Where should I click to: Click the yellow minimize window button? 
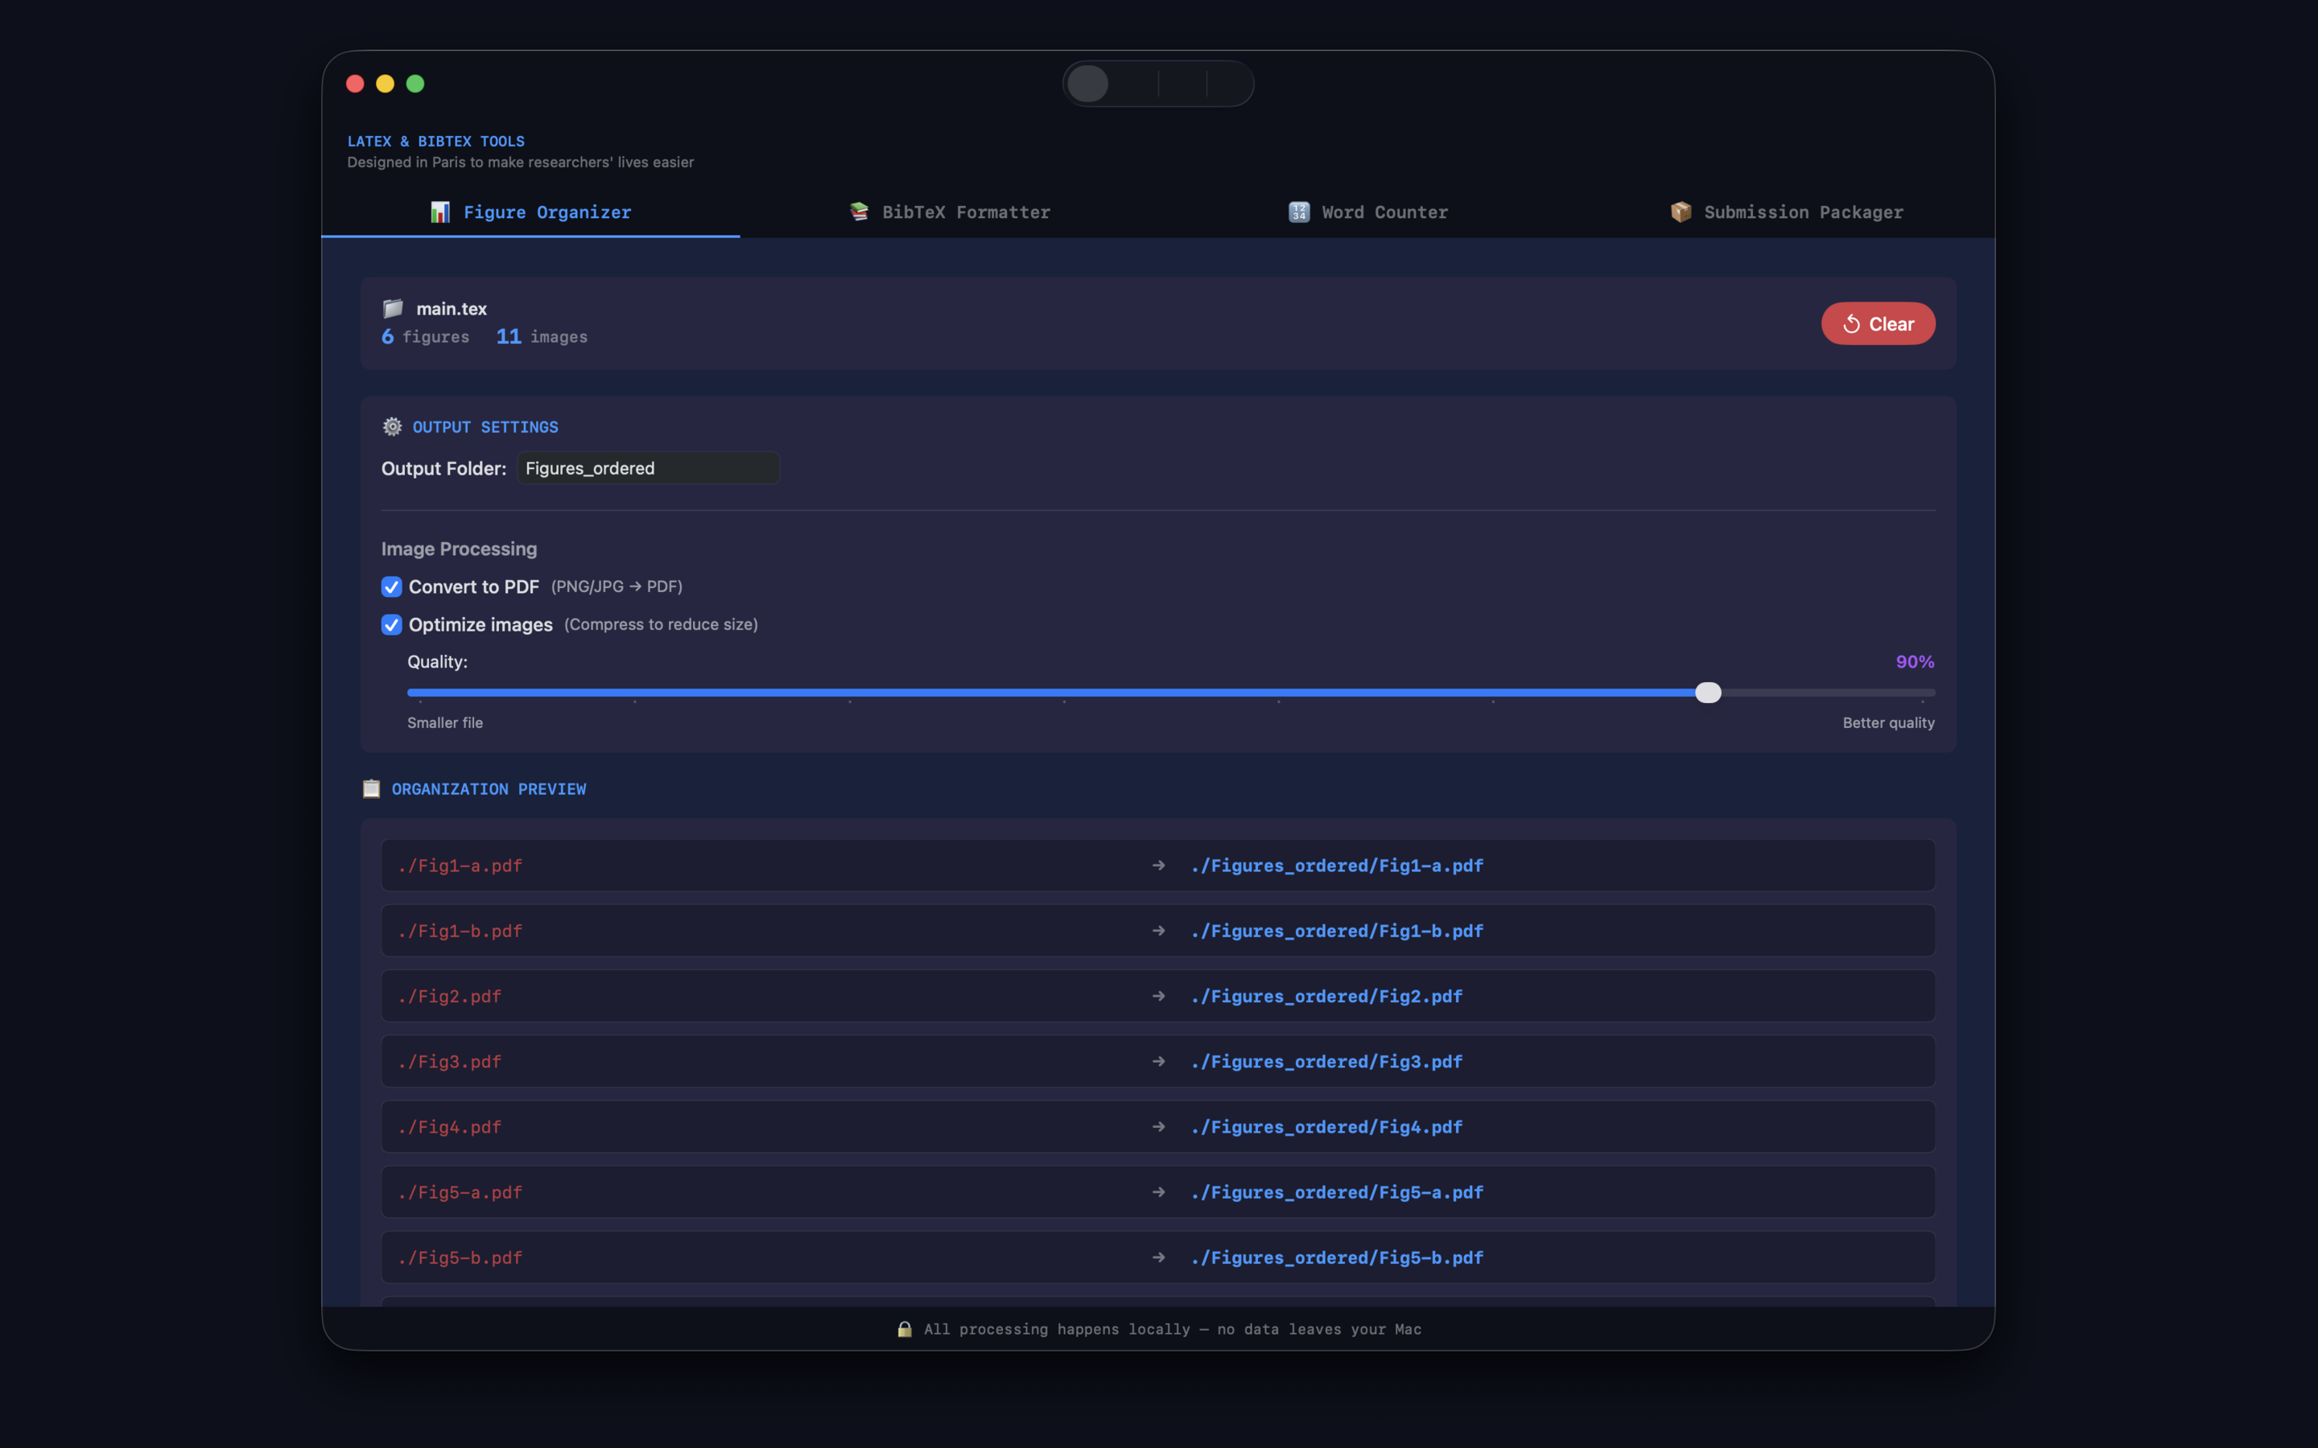[385, 84]
